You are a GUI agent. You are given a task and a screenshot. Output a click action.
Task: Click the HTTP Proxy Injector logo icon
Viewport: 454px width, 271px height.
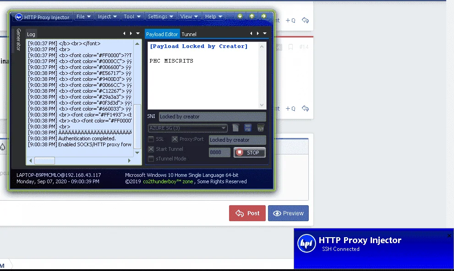[x=19, y=17]
